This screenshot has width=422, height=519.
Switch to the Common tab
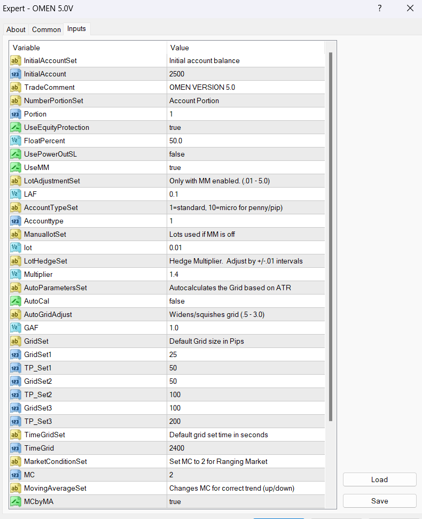pos(46,29)
